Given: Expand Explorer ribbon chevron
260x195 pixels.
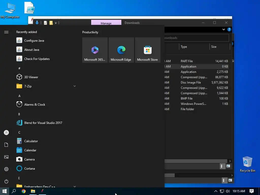Looking at the screenshot, I should (x=223, y=29).
